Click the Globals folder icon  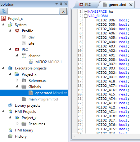coord(24,87)
